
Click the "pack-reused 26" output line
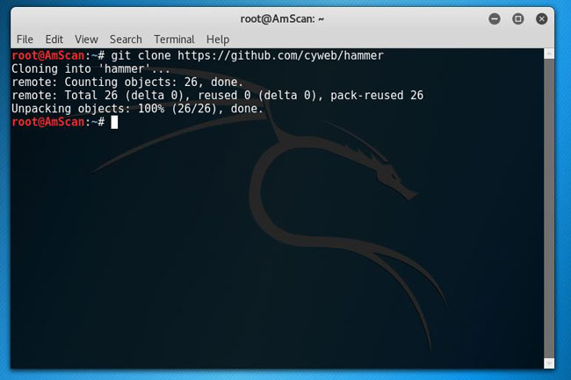click(x=217, y=96)
